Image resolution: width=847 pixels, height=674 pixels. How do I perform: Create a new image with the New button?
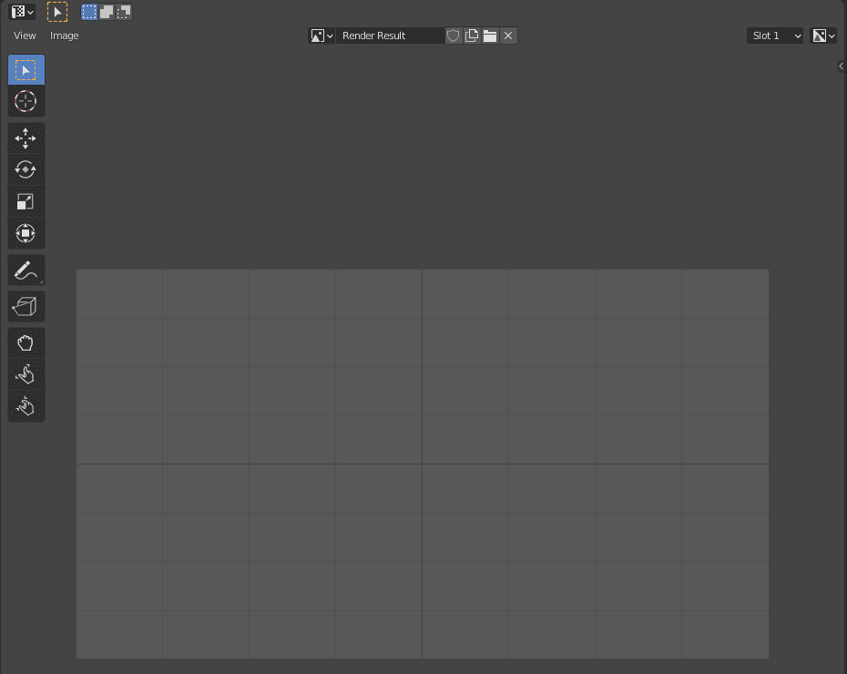(472, 36)
